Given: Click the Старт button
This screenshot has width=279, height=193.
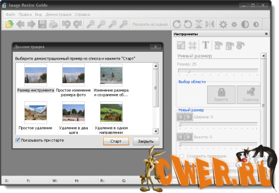Looking at the screenshot, I should pyautogui.click(x=116, y=141).
